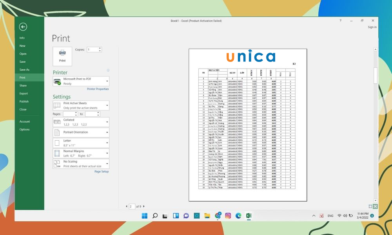
Task: Click the preview scrollbar thumb
Action: (375, 76)
